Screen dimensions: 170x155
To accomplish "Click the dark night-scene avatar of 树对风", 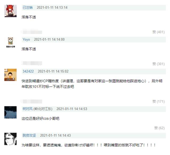I will pos(10,112).
